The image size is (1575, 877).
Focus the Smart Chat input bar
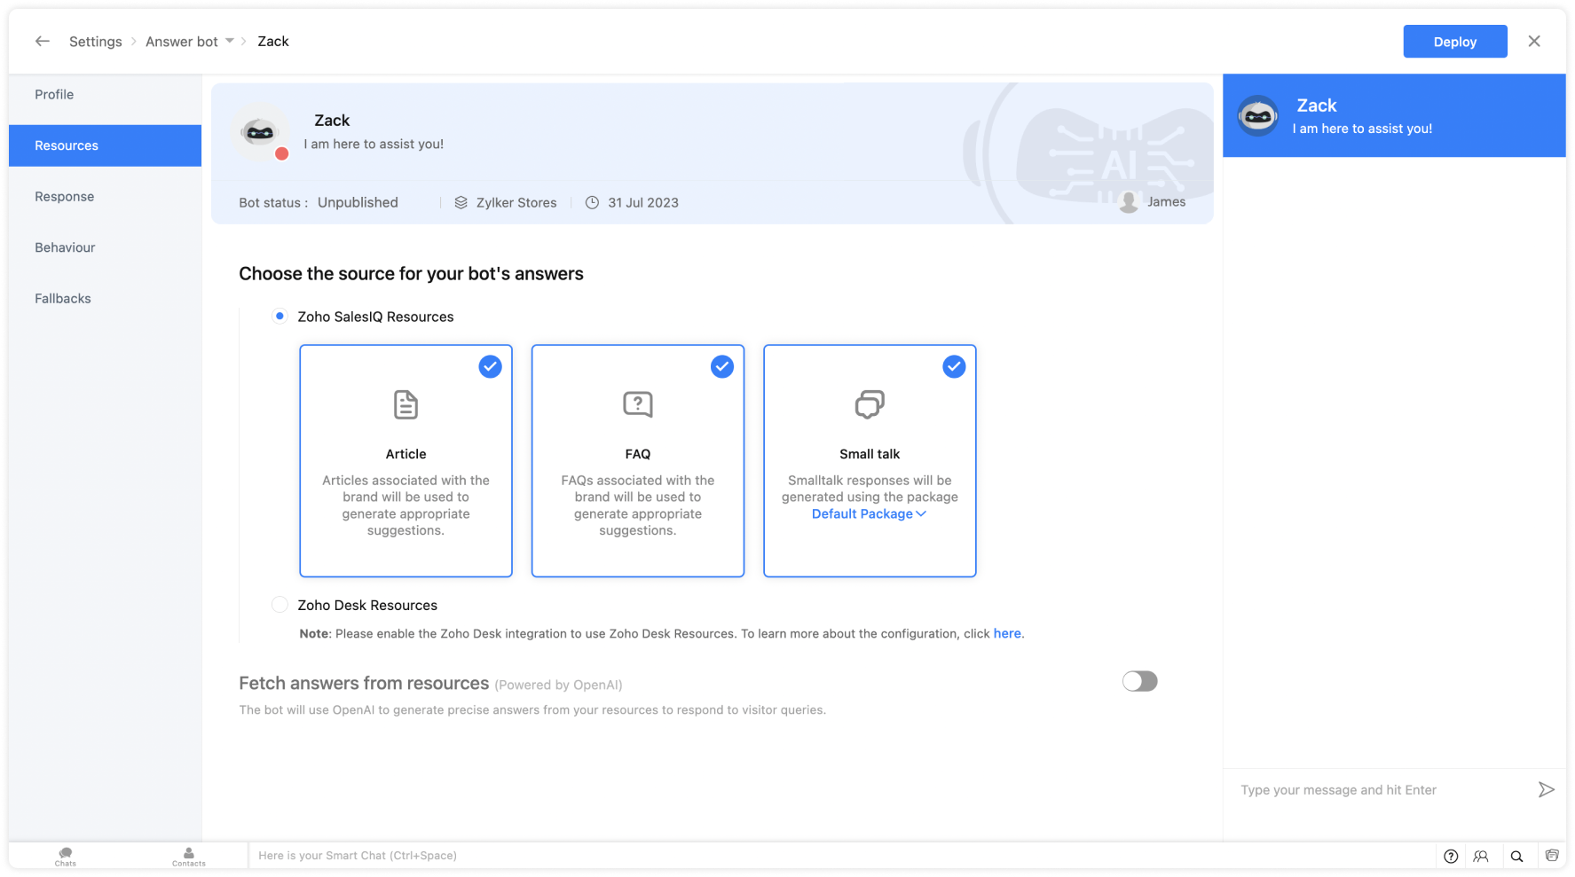click(x=841, y=856)
